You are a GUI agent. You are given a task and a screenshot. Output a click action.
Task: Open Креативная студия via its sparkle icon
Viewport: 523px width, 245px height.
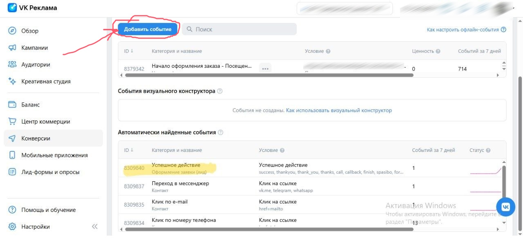click(x=12, y=81)
